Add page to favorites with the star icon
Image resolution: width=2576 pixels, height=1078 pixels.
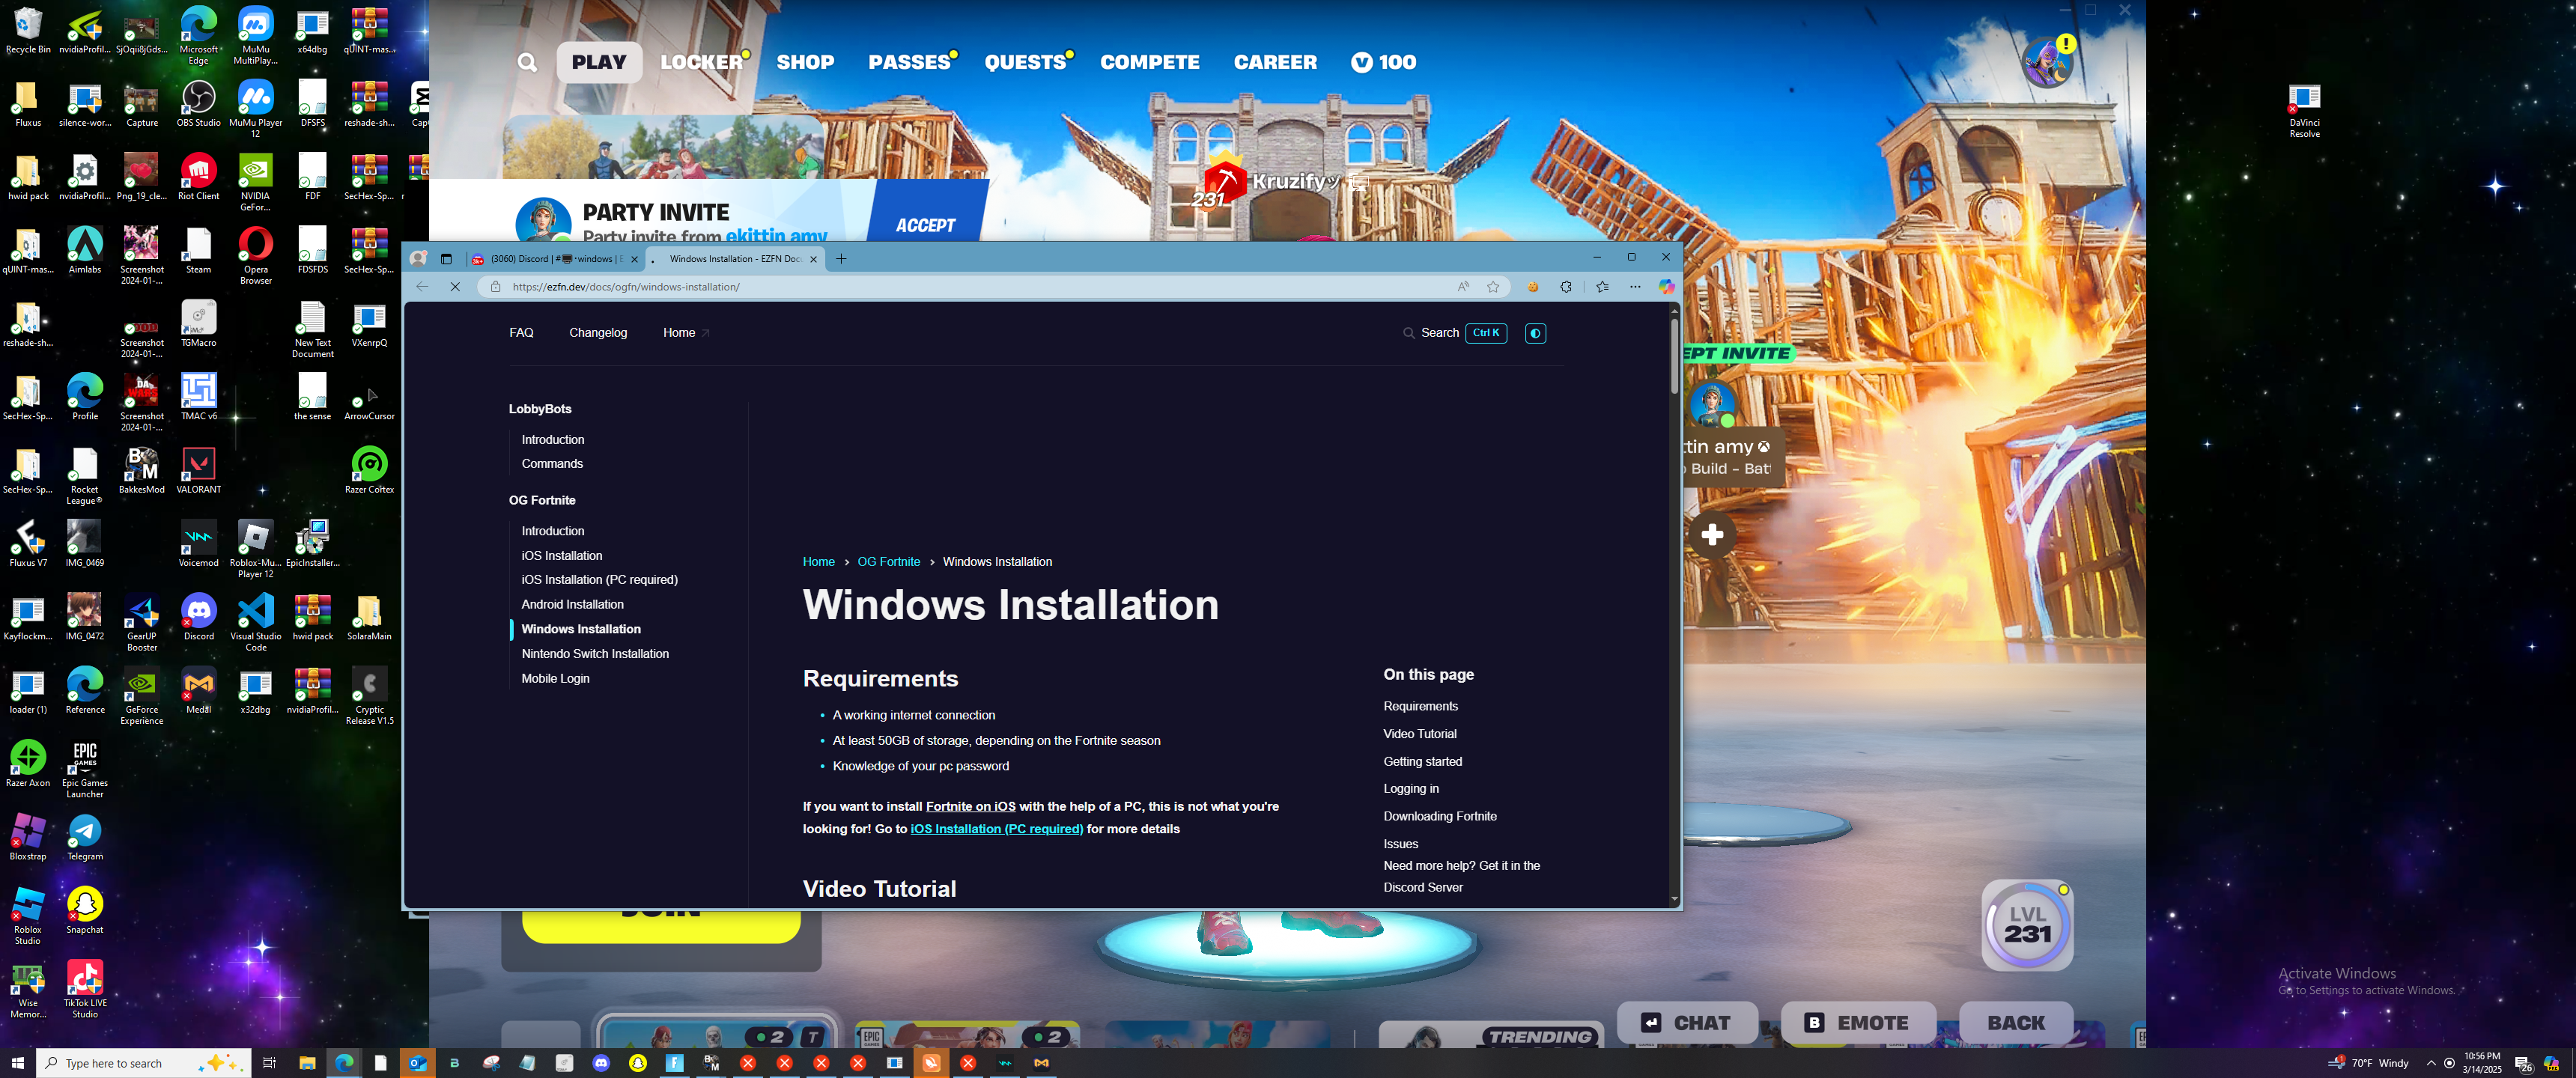click(x=1493, y=287)
